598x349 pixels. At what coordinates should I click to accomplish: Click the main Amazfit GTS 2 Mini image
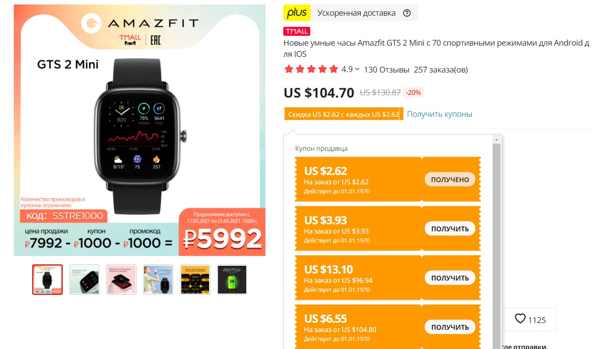pos(140,130)
